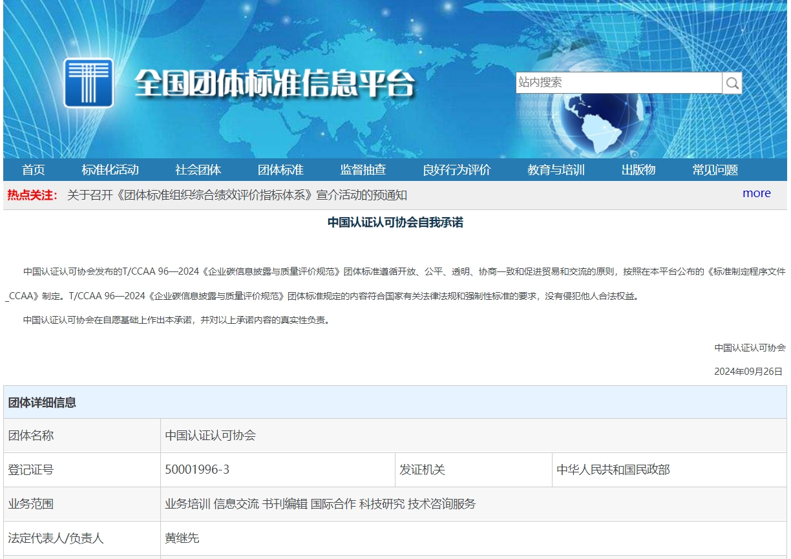Click the 团体详细信息 table header
Image resolution: width=791 pixels, height=559 pixels.
point(42,403)
